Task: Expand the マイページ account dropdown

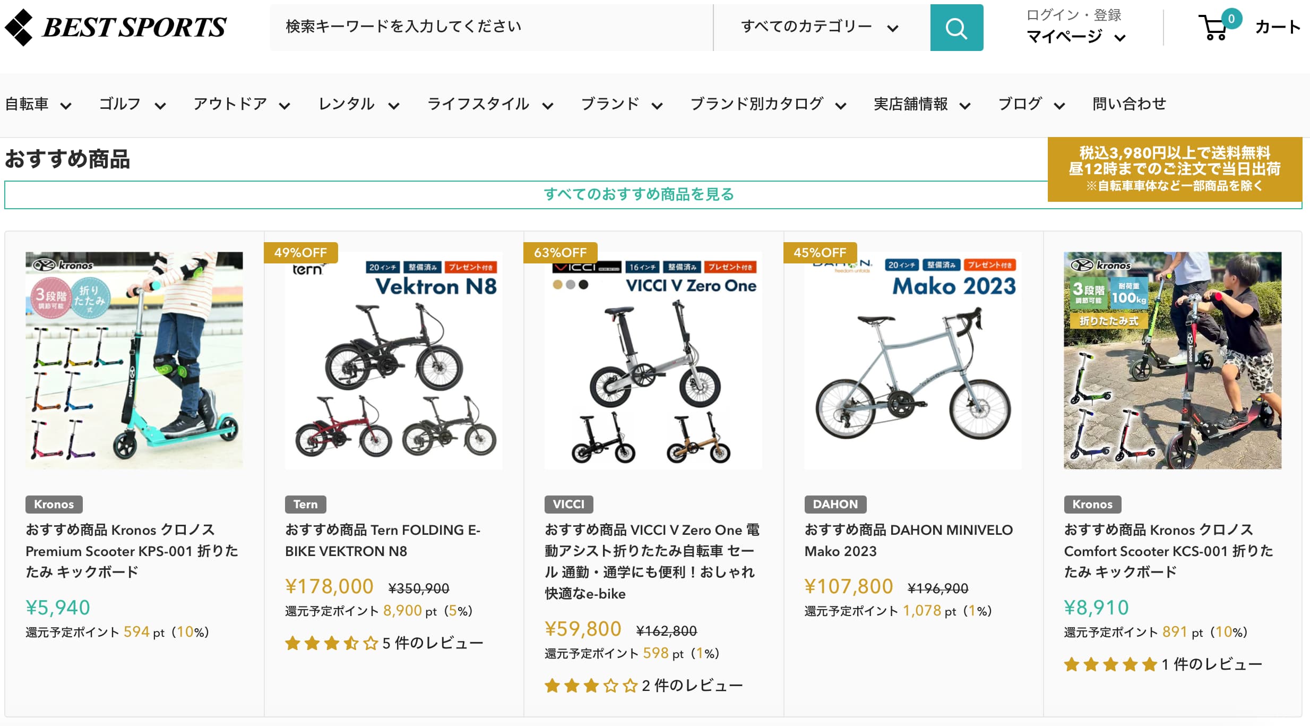Action: (1075, 37)
